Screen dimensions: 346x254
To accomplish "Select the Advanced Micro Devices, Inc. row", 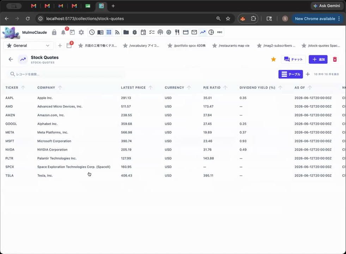I will click(173, 107).
